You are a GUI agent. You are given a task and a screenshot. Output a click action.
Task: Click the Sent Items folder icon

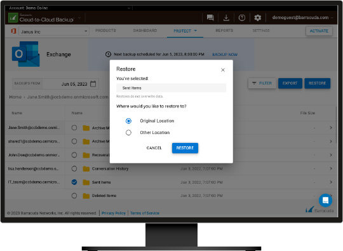86,182
